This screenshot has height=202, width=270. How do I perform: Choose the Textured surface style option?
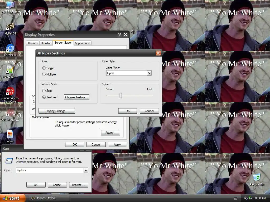coord(50,97)
